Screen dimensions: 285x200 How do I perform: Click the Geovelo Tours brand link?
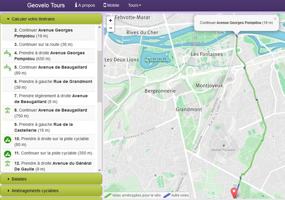click(46, 5)
